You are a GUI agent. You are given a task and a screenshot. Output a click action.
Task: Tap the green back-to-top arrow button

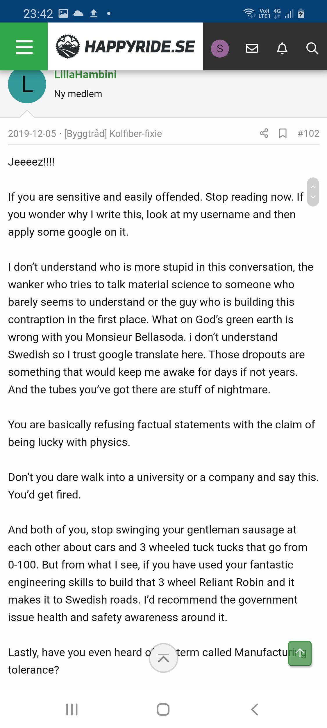tap(300, 653)
